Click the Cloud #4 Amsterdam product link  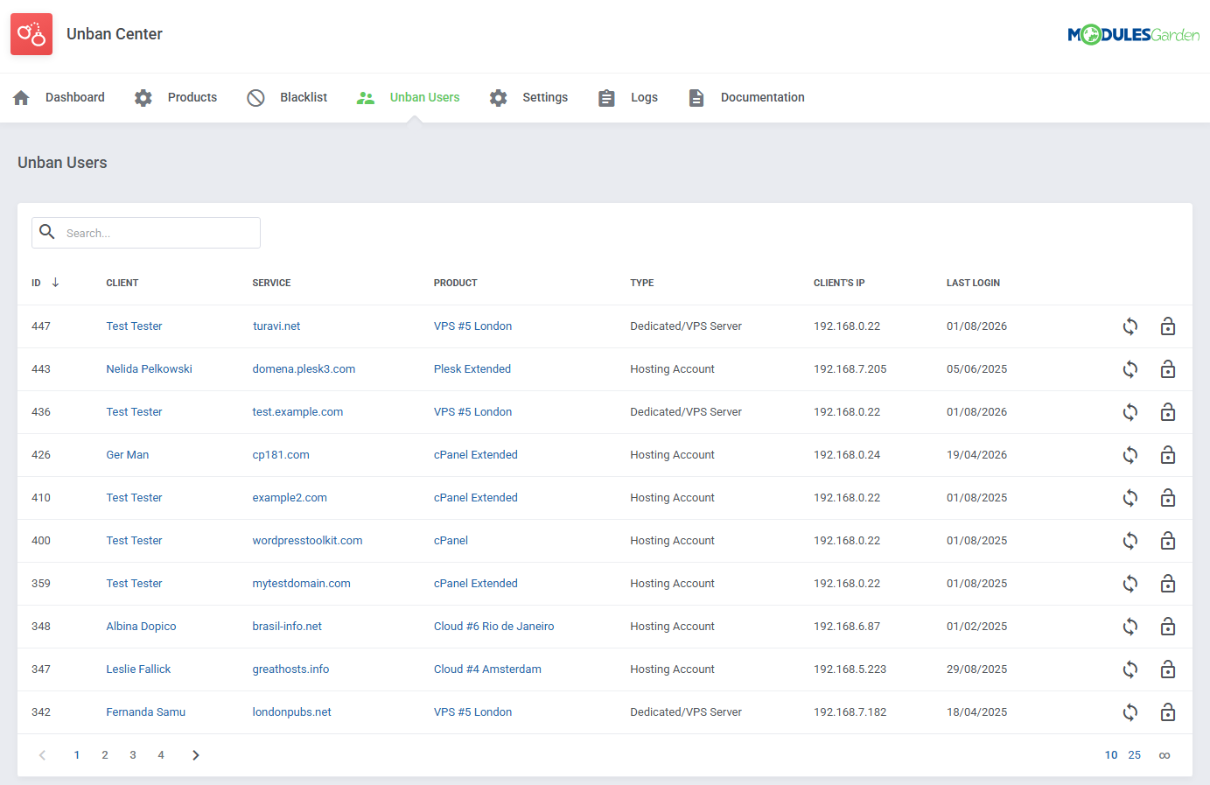coord(488,669)
